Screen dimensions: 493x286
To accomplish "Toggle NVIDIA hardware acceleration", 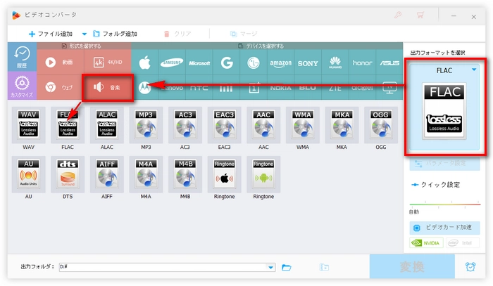I will pos(427,244).
